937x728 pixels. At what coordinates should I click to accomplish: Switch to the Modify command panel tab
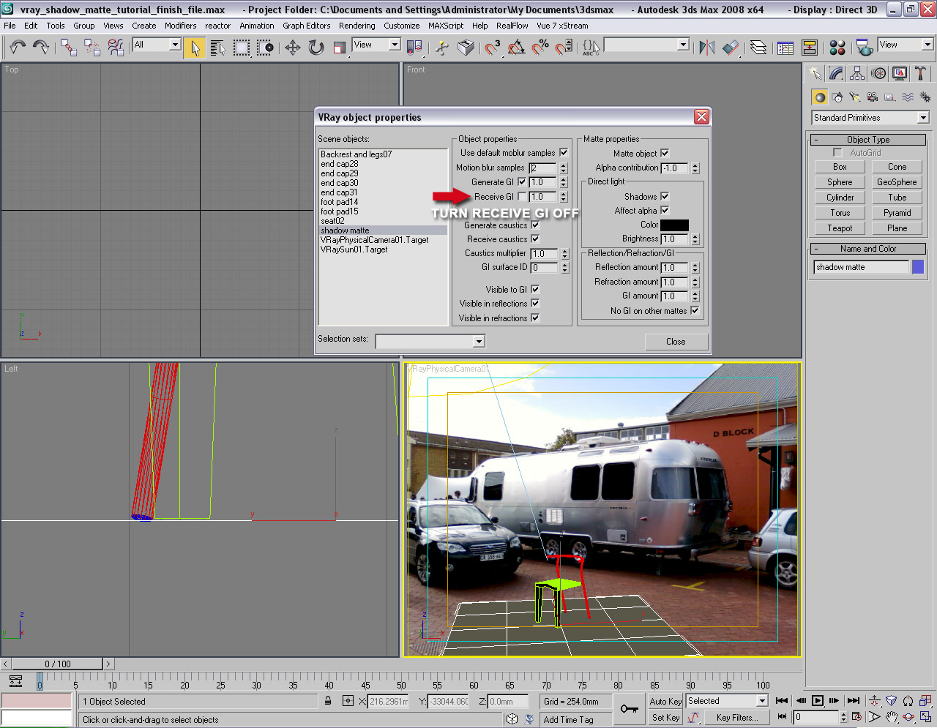[x=836, y=73]
